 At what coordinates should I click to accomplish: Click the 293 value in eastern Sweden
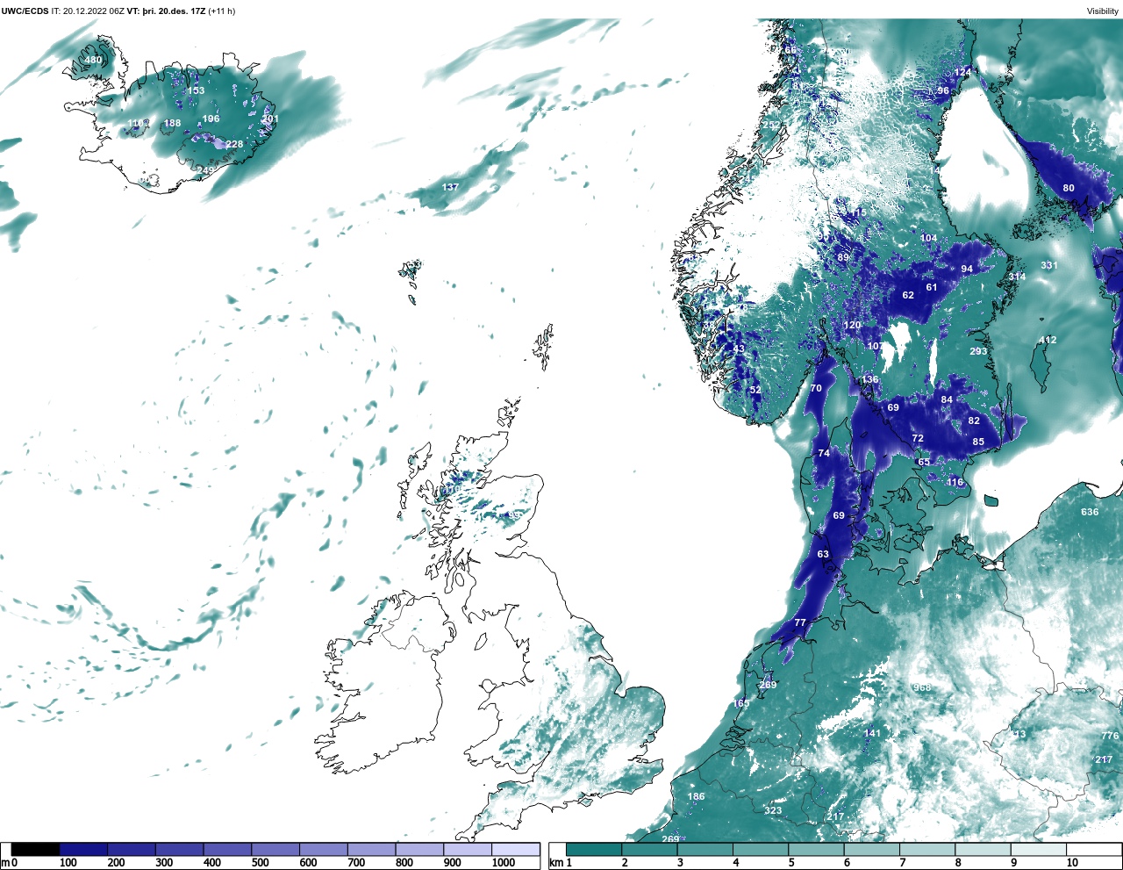tap(978, 351)
